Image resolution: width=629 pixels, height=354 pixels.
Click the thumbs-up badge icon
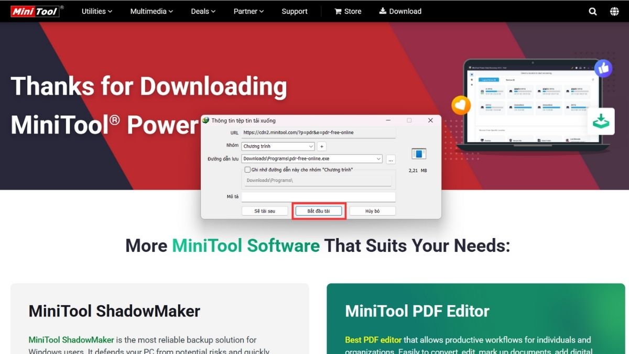click(603, 68)
